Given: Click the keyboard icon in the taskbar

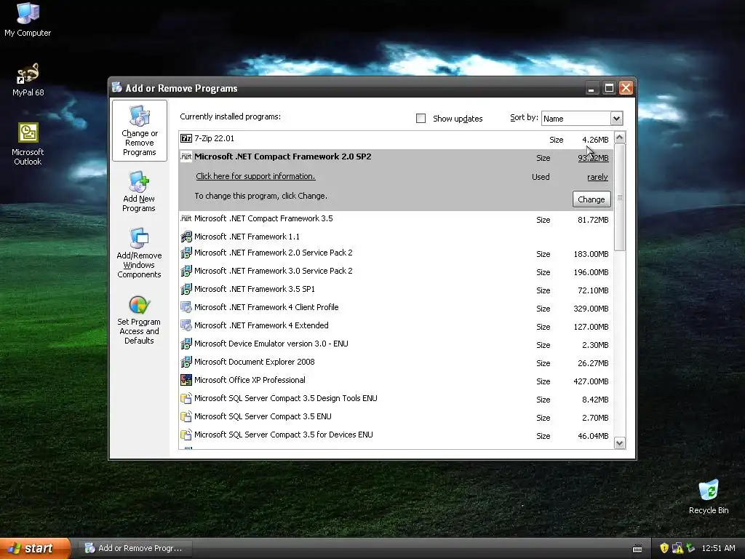Looking at the screenshot, I should pos(637,549).
